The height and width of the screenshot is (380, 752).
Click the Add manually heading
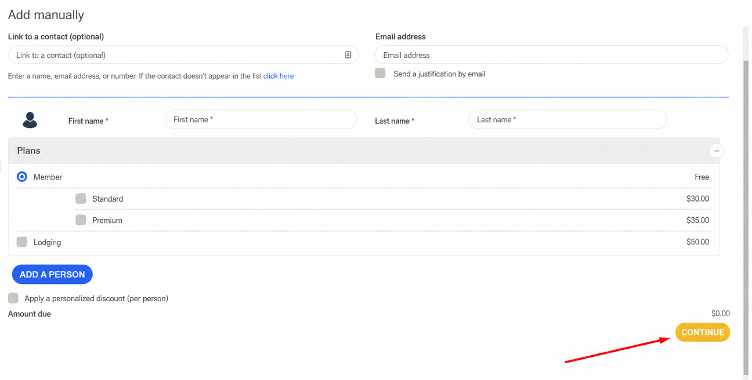point(46,15)
